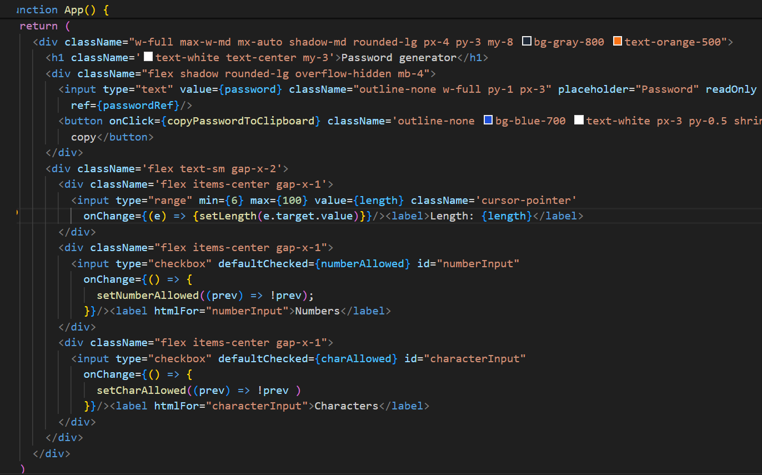
Task: Click the 'setCharAllowed' function call
Action: tap(142, 390)
